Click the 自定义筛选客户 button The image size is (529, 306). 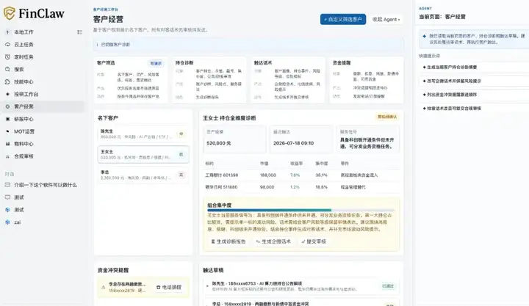343,20
